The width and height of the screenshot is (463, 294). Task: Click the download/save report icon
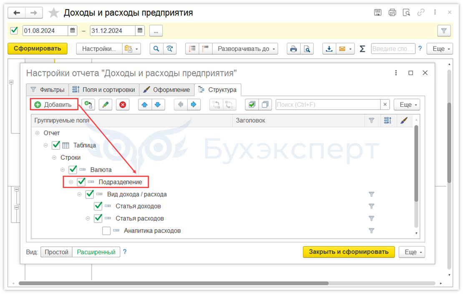click(329, 49)
